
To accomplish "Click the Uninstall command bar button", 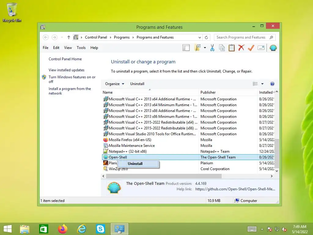I will [x=137, y=84].
